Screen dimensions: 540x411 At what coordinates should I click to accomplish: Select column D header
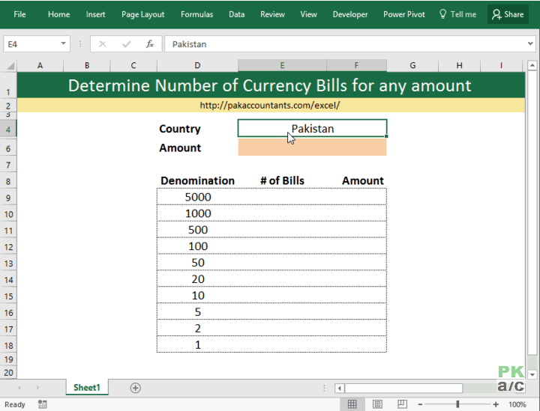[x=197, y=65]
